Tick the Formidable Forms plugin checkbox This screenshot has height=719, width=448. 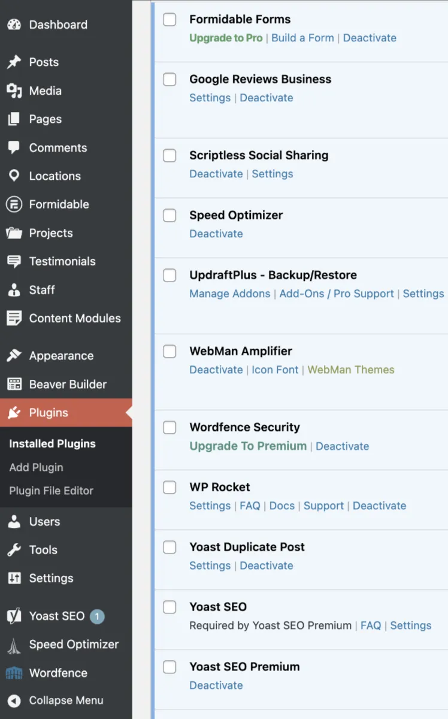click(170, 20)
